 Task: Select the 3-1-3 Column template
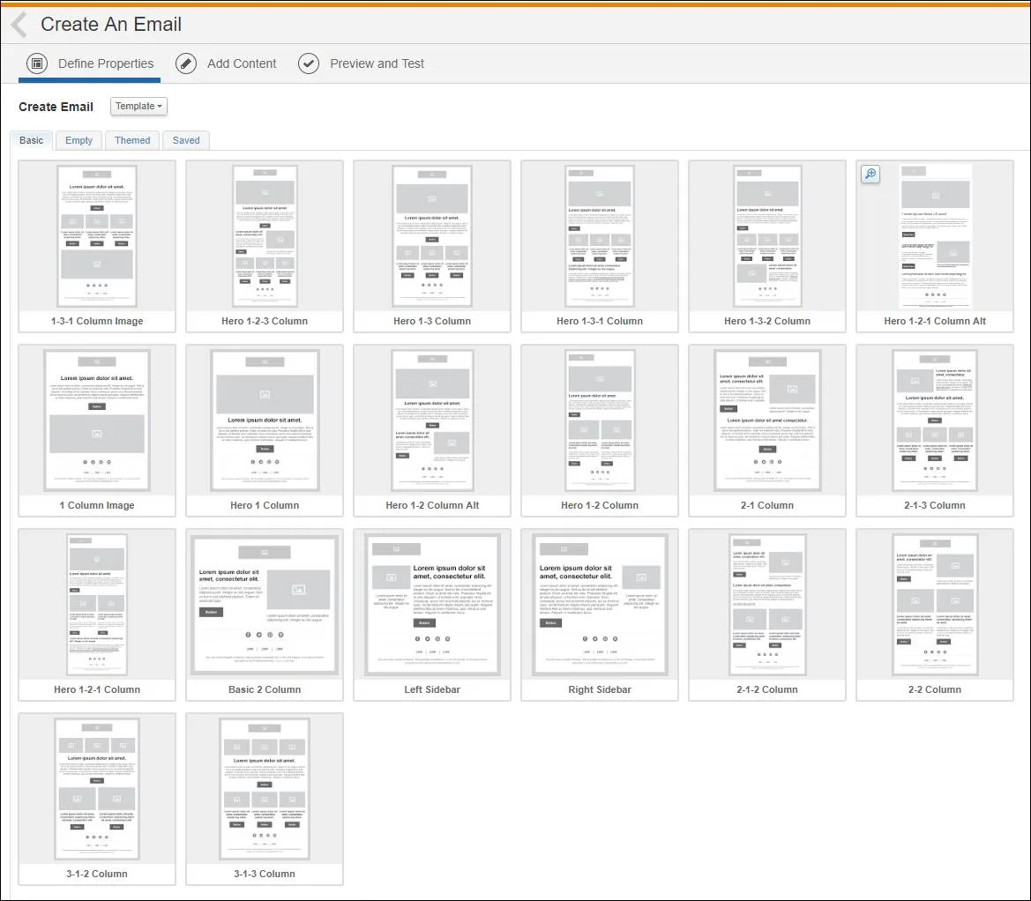click(x=265, y=799)
